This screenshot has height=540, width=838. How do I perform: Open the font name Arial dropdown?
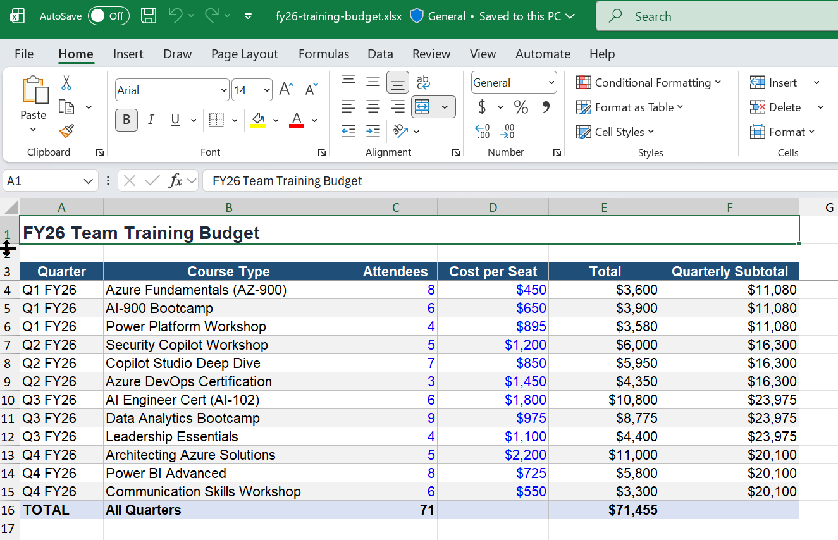coord(223,90)
